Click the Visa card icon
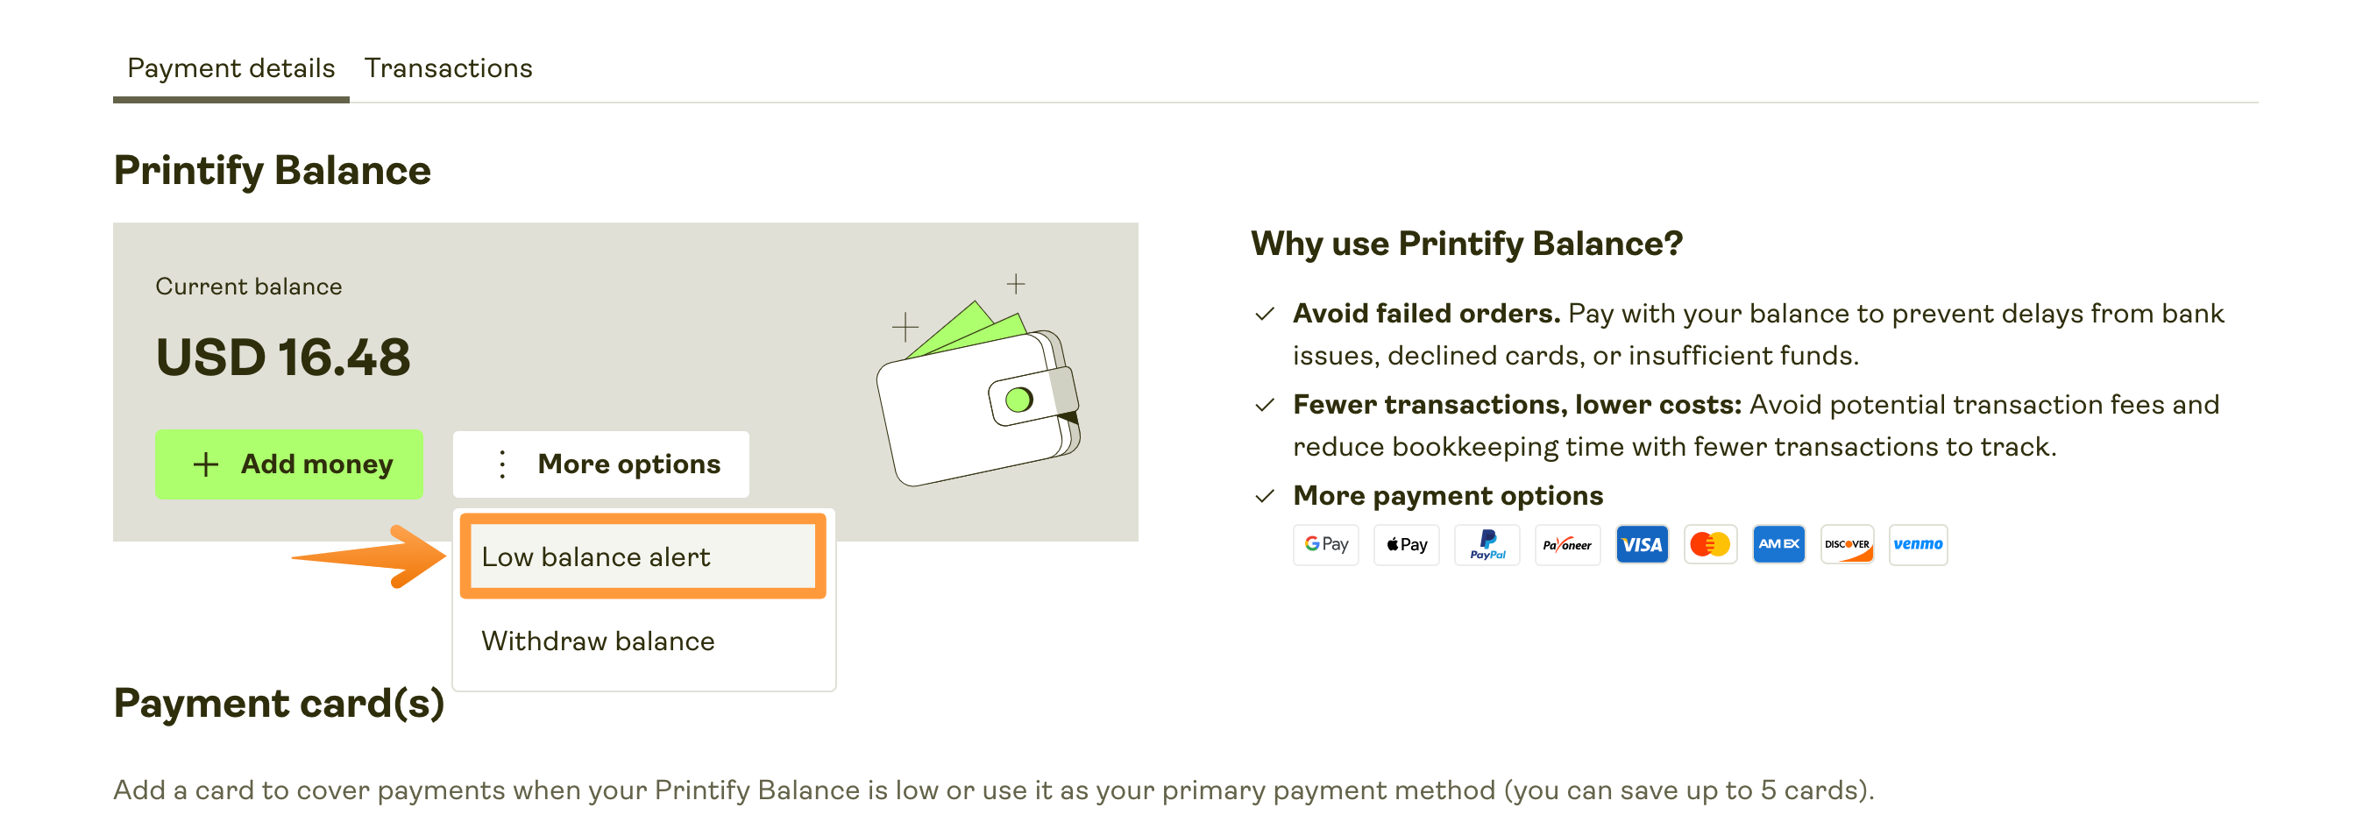2363x836 pixels. click(x=1641, y=544)
